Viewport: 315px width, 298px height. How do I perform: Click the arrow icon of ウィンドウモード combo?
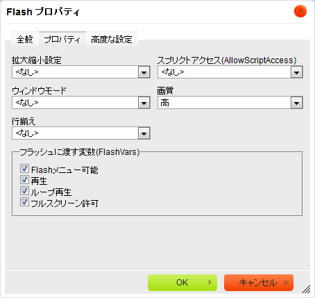point(144,103)
